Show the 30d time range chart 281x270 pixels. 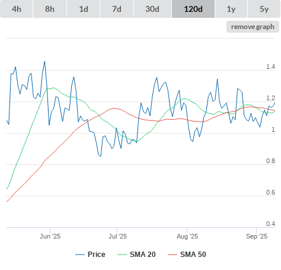[152, 9]
